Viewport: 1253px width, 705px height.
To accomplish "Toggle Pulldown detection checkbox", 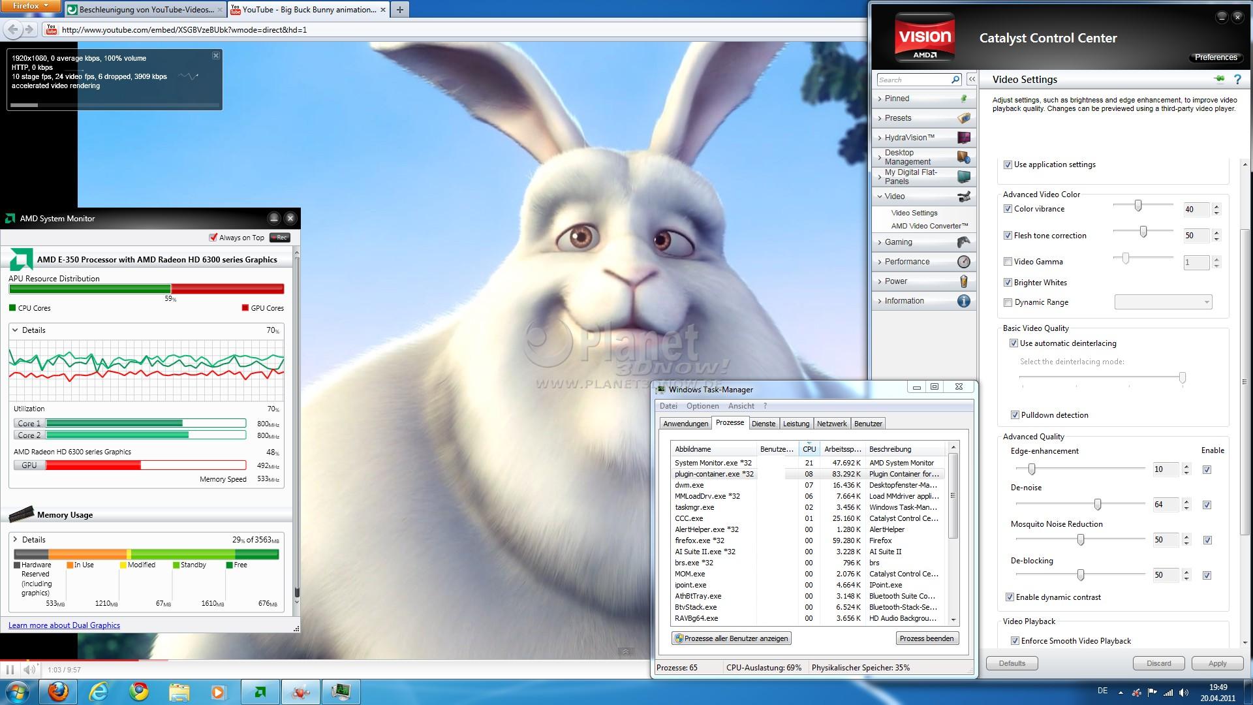I will pos(1015,415).
